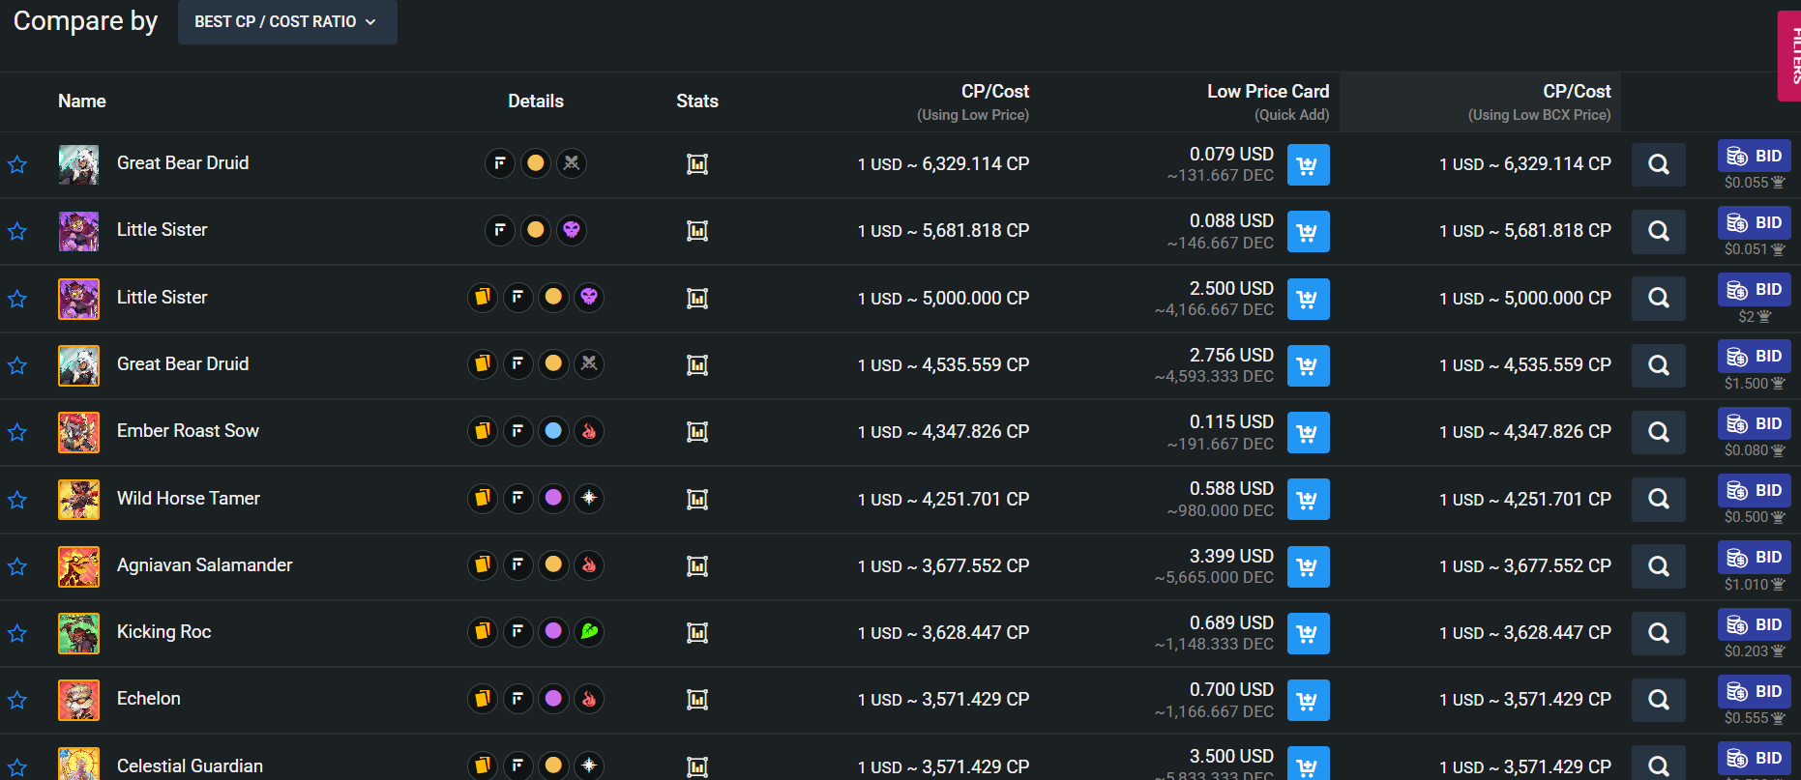Sort by Name column header
This screenshot has height=780, width=1801.
82,101
